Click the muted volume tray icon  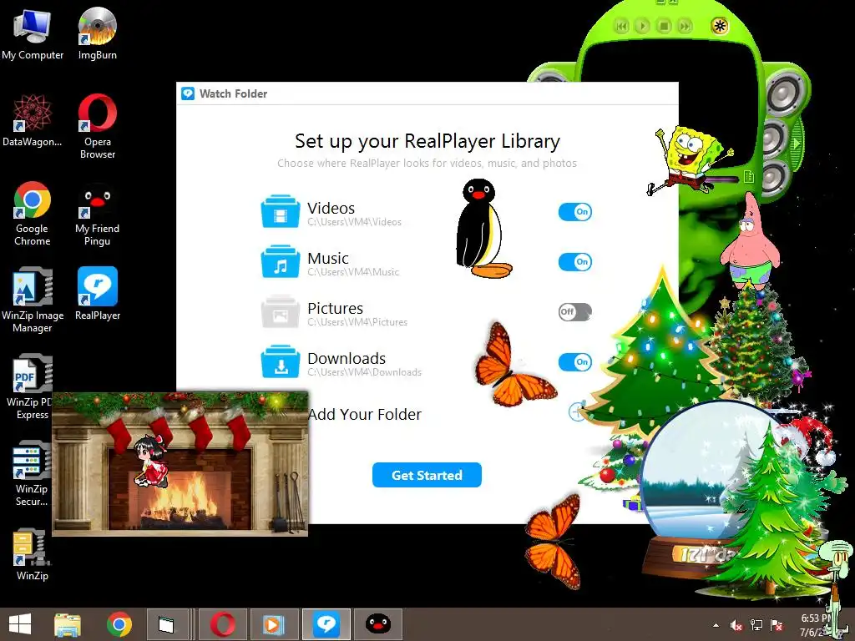tap(736, 625)
